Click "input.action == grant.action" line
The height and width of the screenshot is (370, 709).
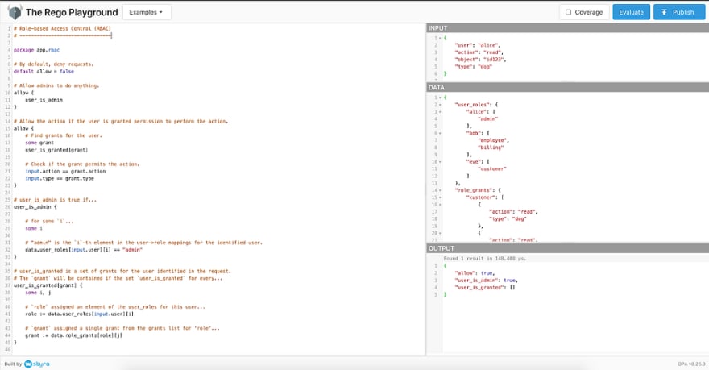pos(65,172)
